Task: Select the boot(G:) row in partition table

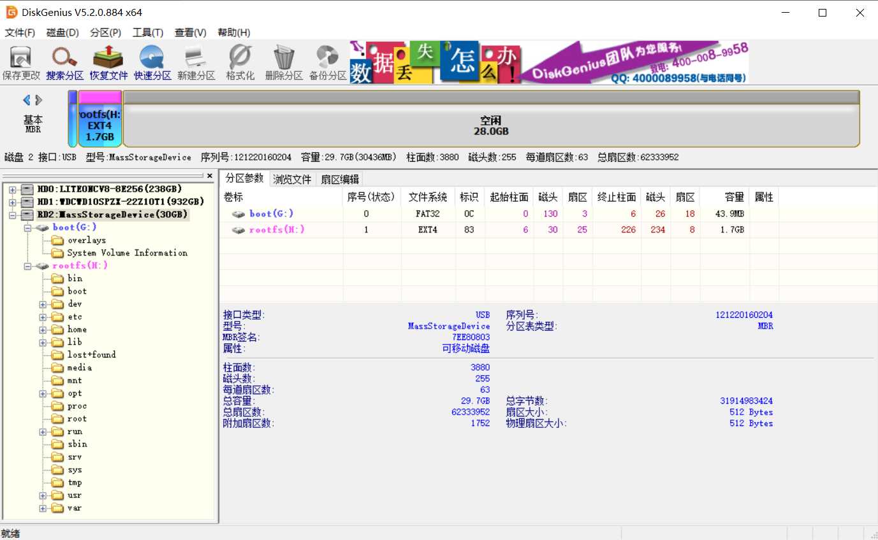Action: [501, 214]
